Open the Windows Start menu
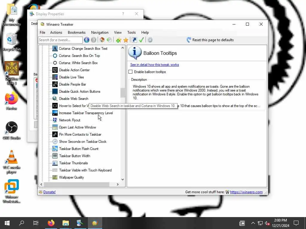 click(7, 223)
